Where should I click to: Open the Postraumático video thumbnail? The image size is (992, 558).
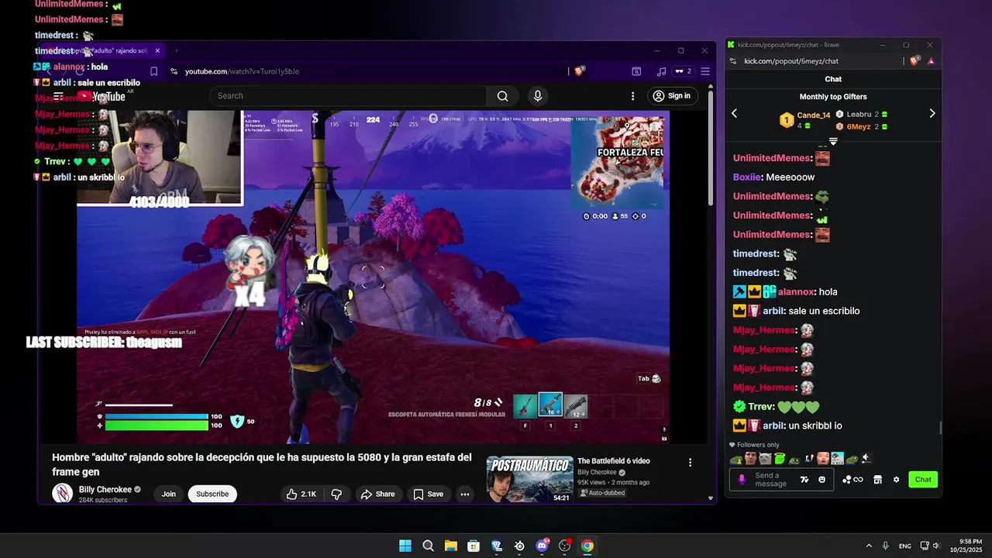530,479
